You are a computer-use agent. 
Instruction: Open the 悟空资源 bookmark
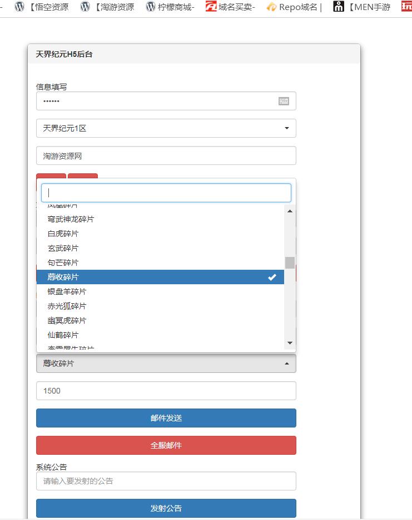pyautogui.click(x=42, y=7)
